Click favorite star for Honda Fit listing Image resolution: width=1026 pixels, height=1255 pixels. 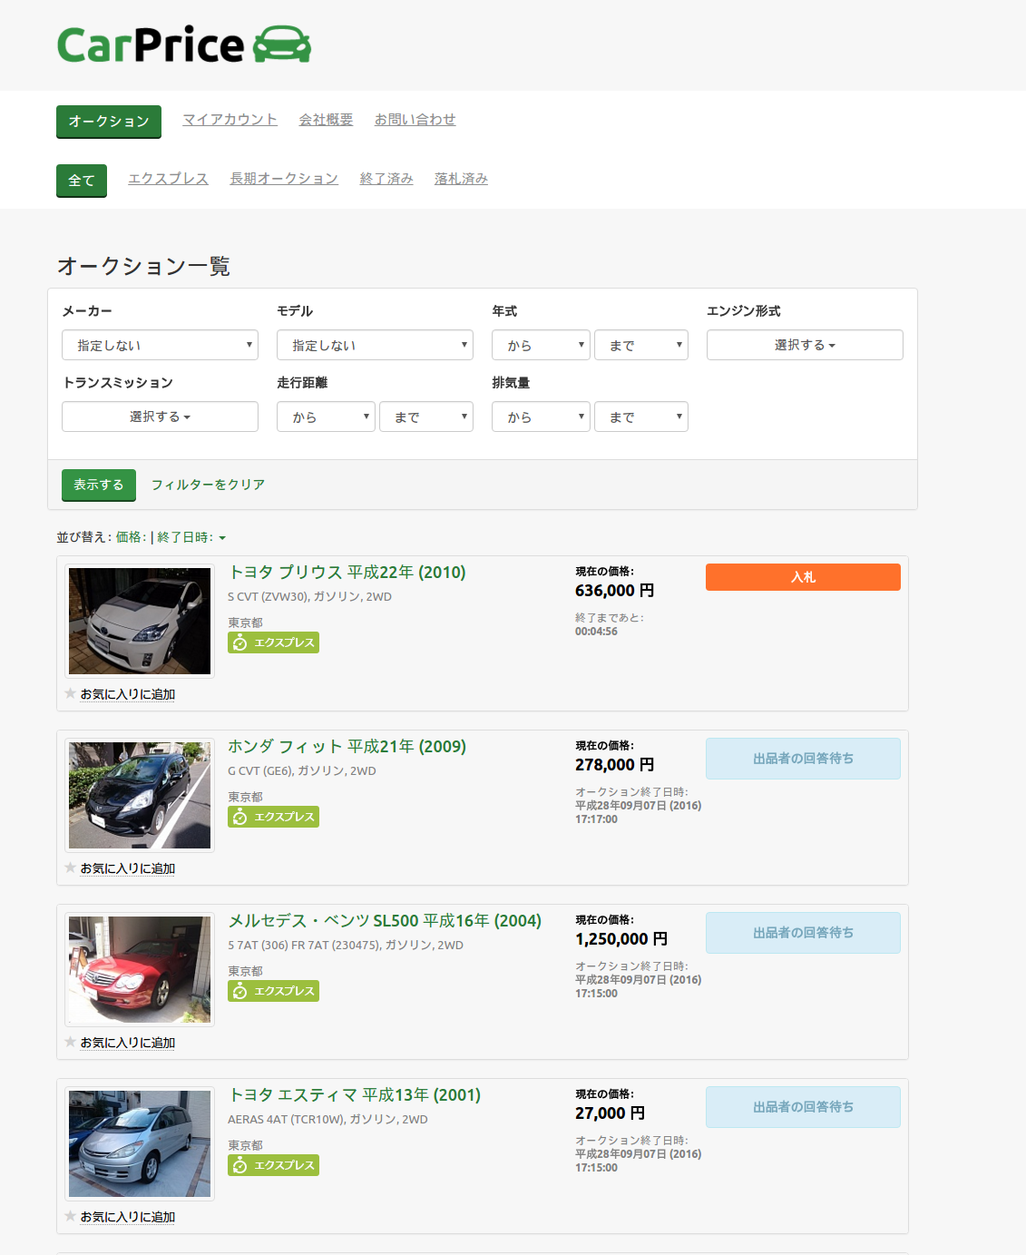[71, 868]
